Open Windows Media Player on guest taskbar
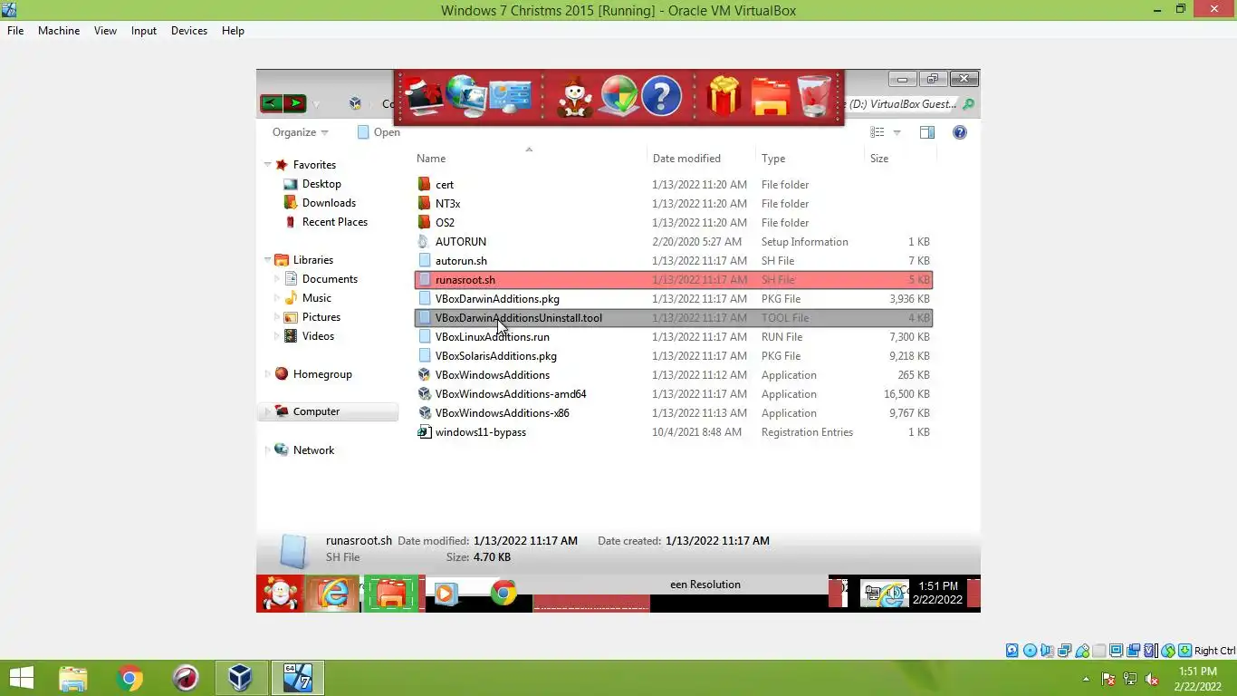 445,594
